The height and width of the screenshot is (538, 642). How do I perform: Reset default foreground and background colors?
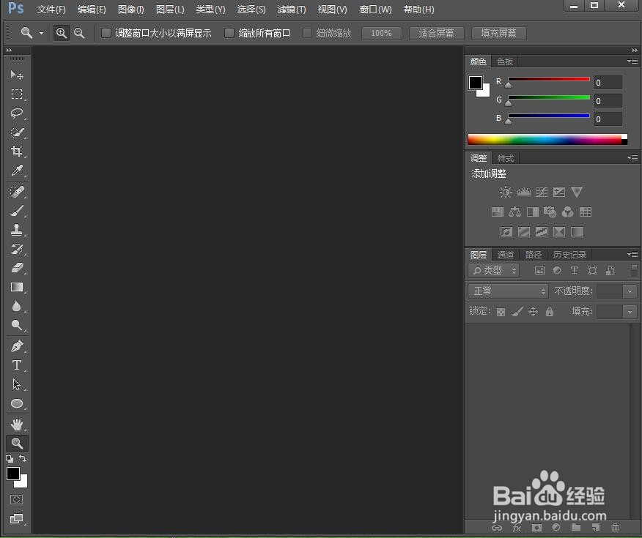pyautogui.click(x=10, y=459)
